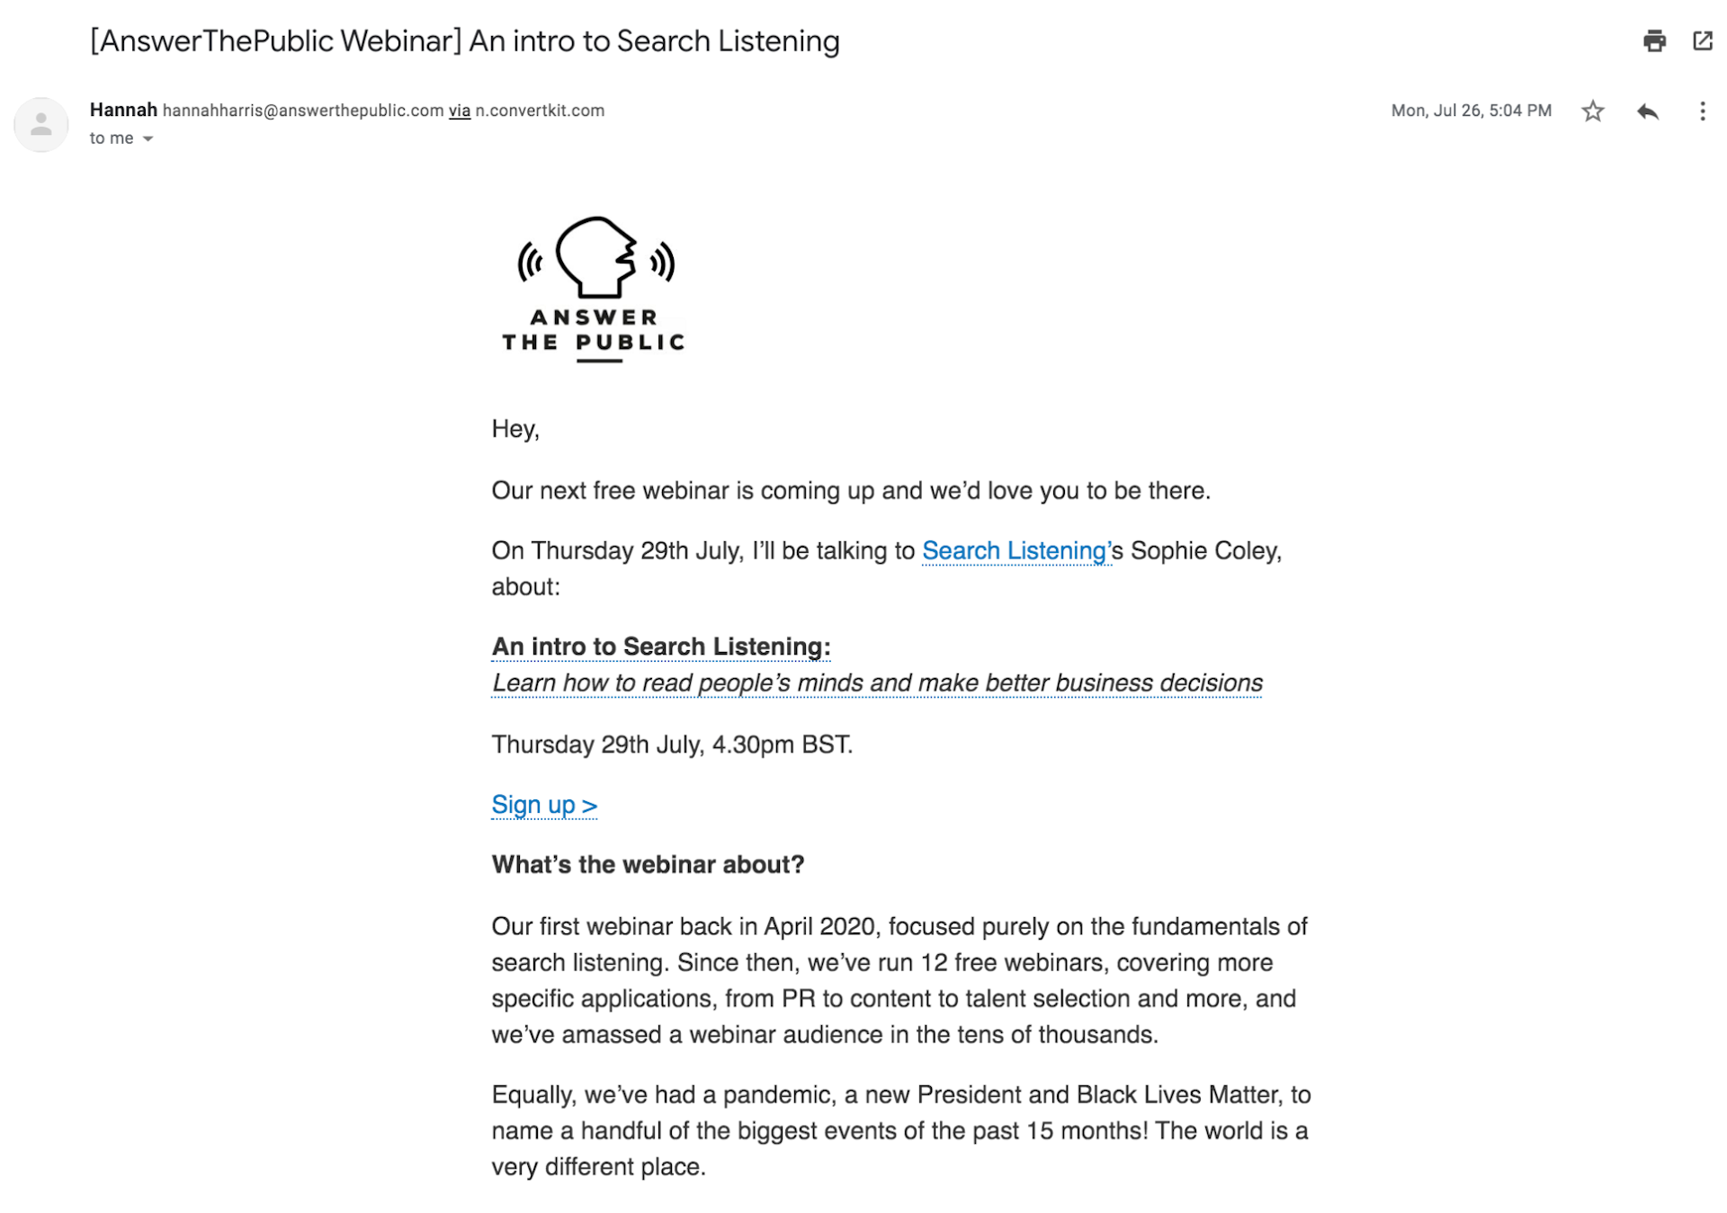Image resolution: width=1727 pixels, height=1213 pixels.
Task: Follow the "Sign up >" link
Action: (543, 804)
